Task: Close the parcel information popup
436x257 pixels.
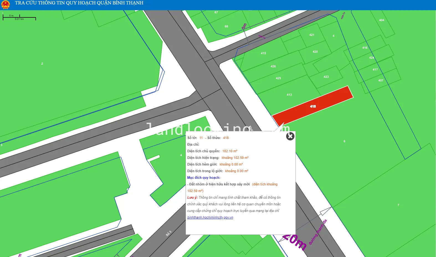Action: coord(290,136)
